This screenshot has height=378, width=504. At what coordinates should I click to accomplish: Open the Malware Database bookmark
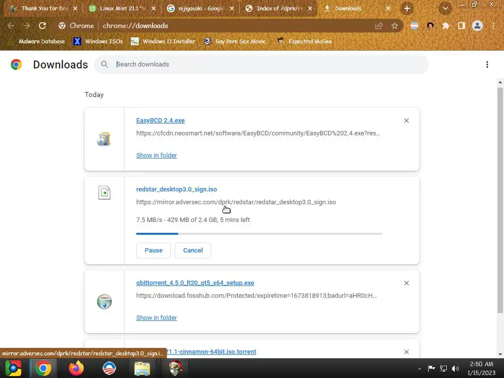[36, 41]
